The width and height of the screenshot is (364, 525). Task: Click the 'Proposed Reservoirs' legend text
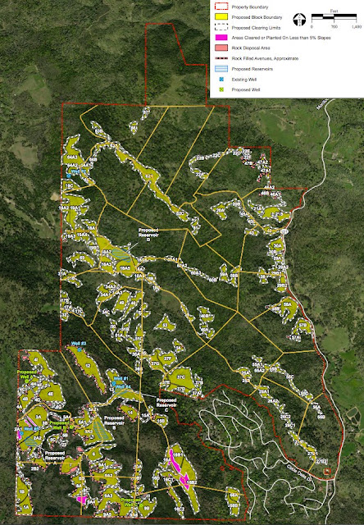[x=253, y=69]
